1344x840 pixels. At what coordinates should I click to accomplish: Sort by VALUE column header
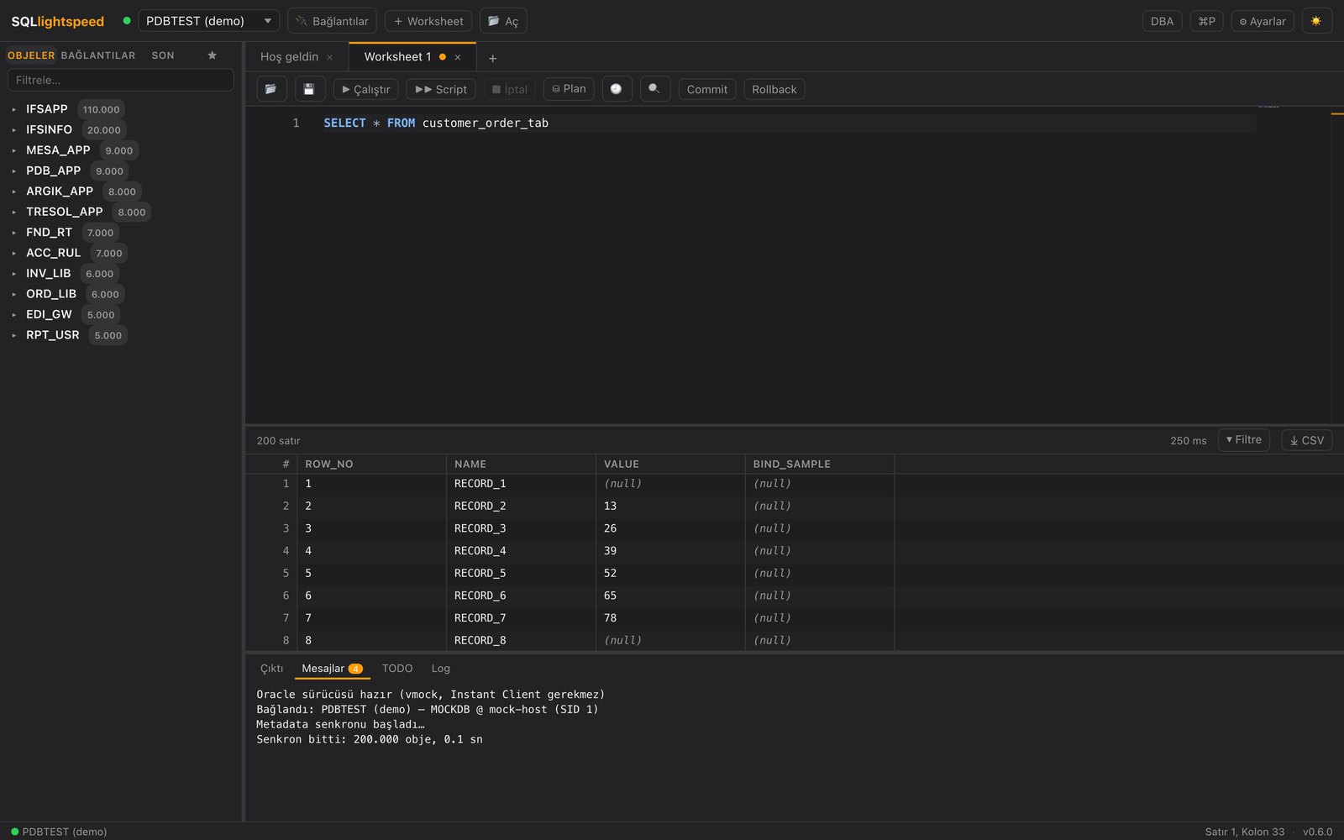[x=670, y=464]
